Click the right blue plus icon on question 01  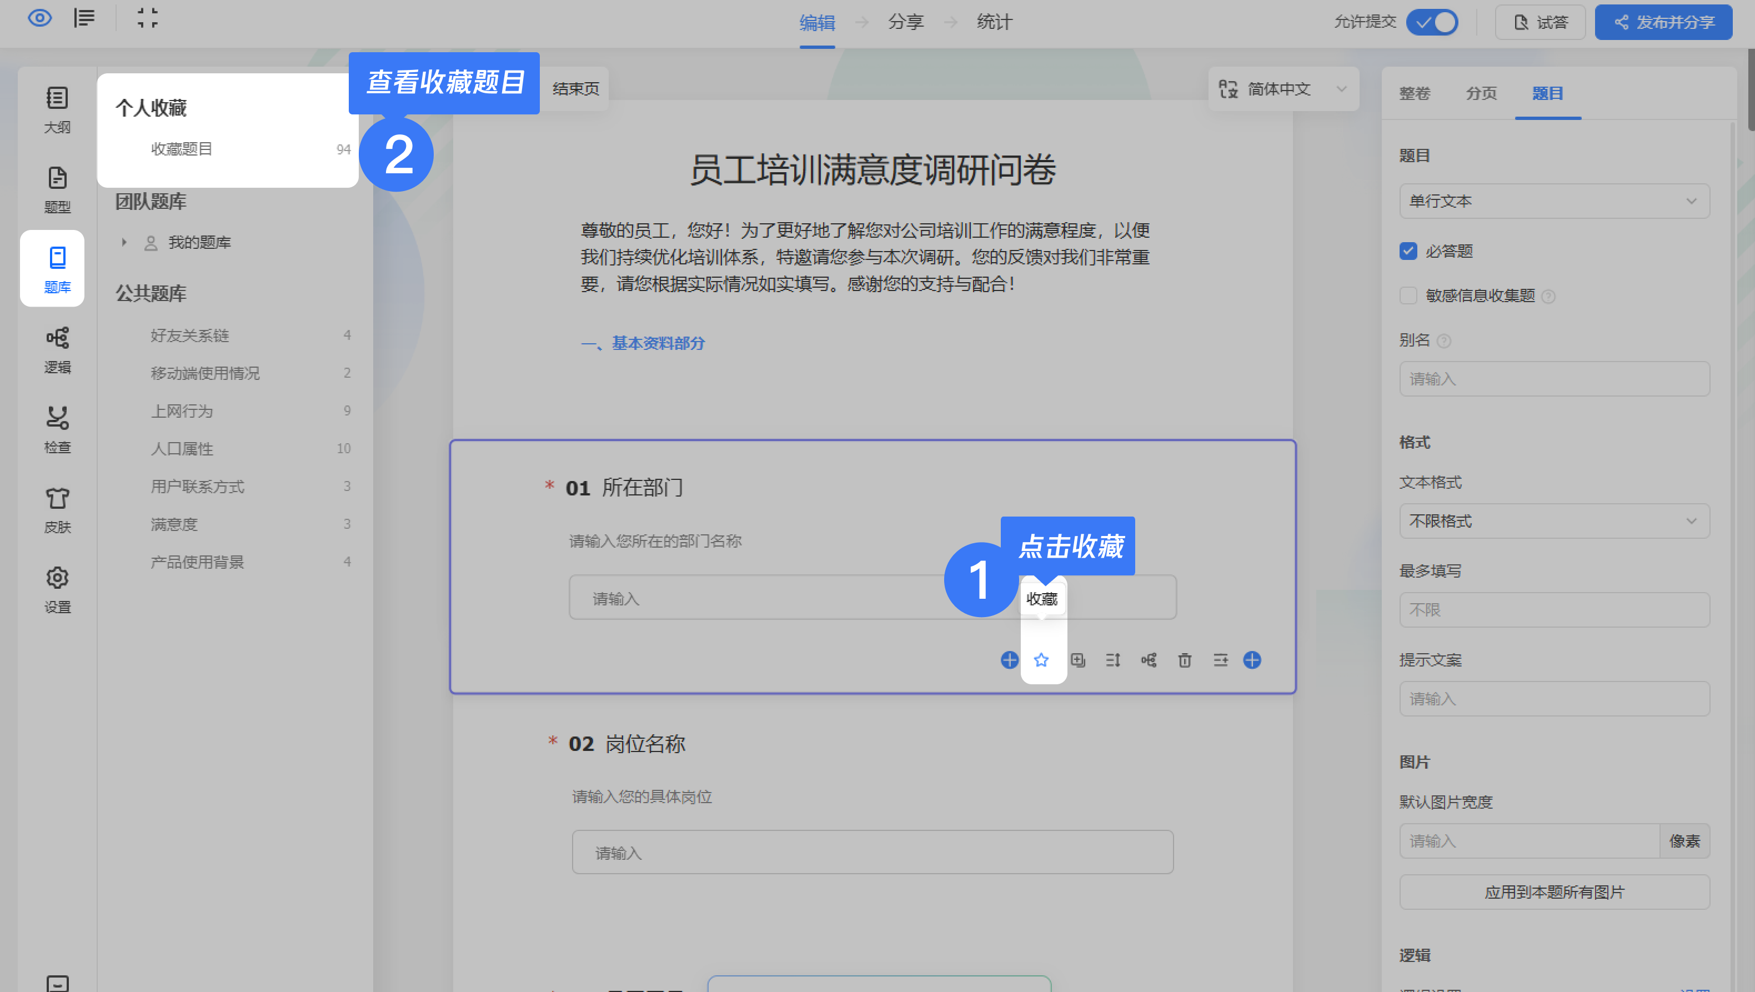coord(1252,659)
